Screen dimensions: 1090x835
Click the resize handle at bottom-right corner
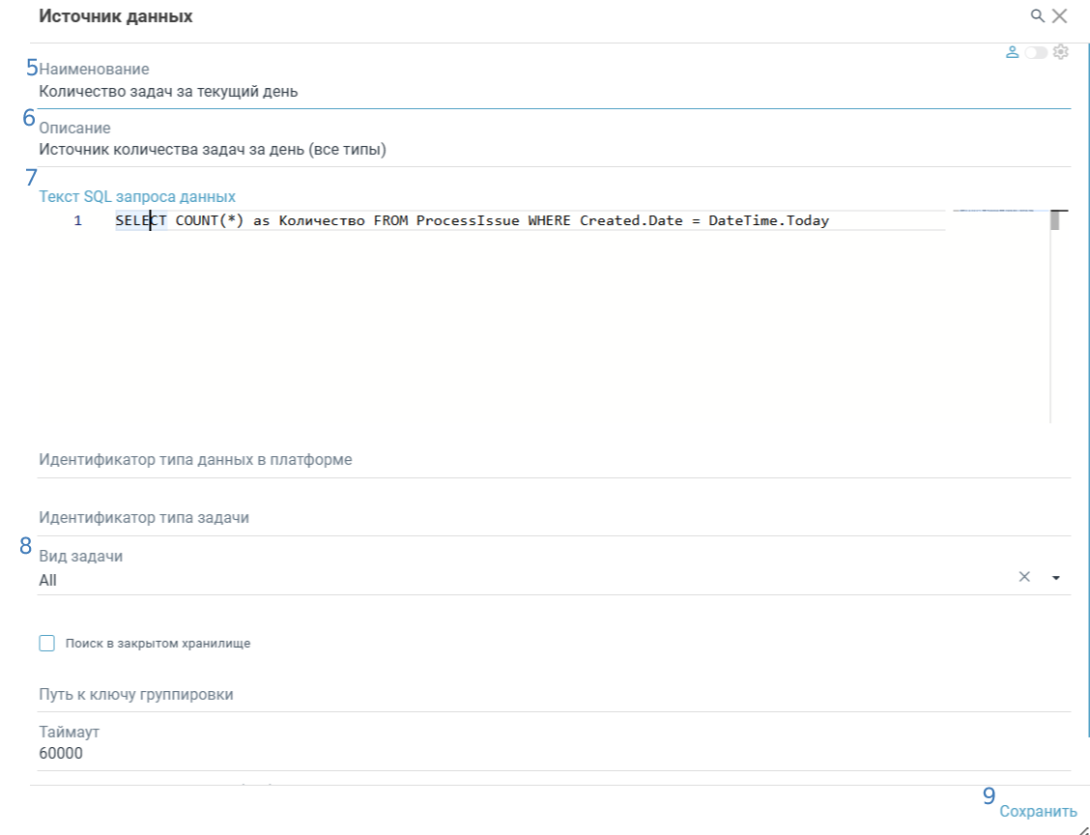pyautogui.click(x=1084, y=829)
